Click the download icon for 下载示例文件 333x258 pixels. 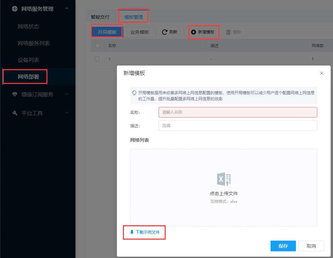coord(132,232)
